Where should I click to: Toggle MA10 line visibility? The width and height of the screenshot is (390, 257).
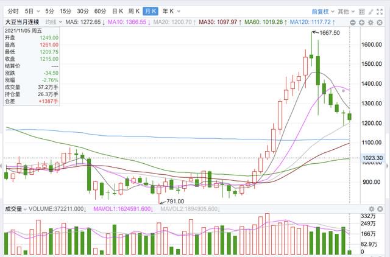pyautogui.click(x=129, y=22)
